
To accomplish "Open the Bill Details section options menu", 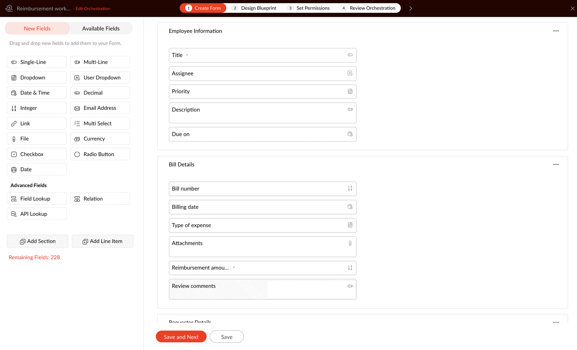I will click(x=556, y=164).
